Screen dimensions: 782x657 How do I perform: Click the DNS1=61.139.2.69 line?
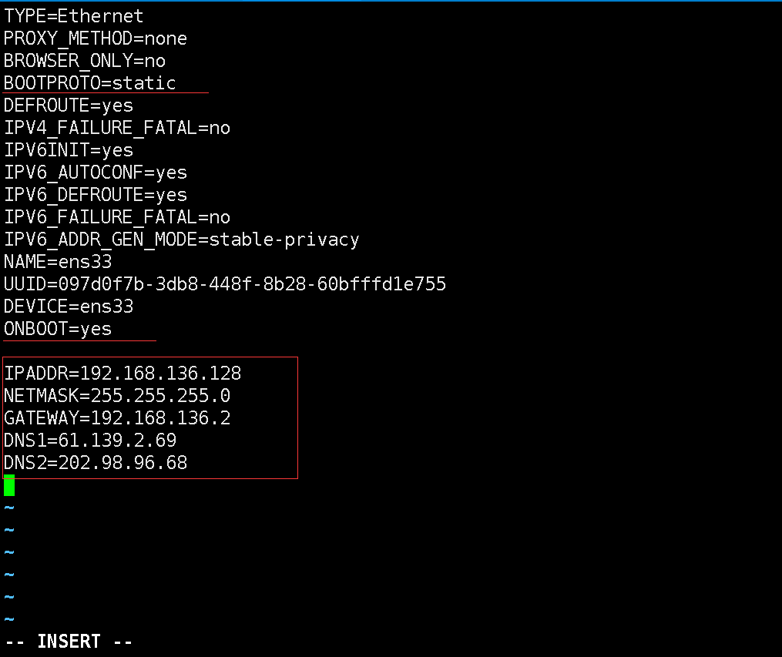click(x=90, y=440)
